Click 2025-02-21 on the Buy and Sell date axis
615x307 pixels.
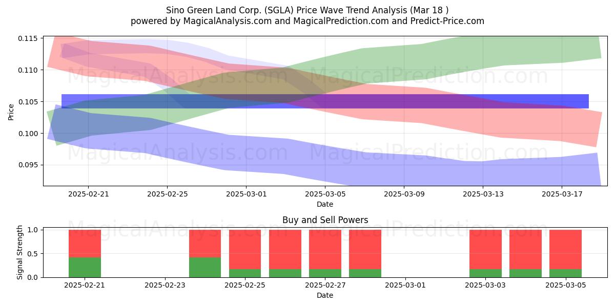coord(85,285)
